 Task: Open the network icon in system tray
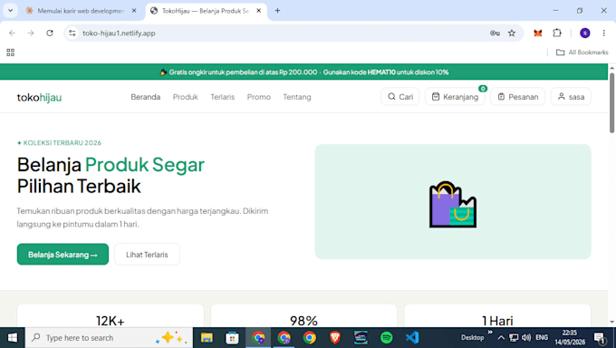coord(514,337)
